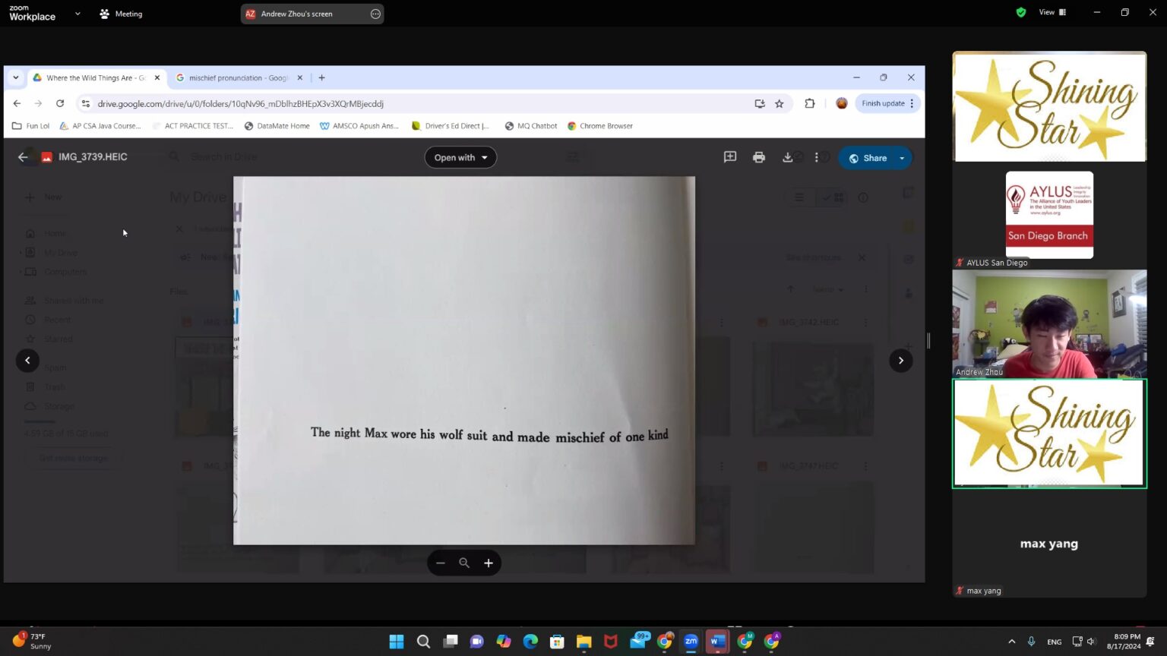Open File Explorer from taskbar

pos(583,642)
